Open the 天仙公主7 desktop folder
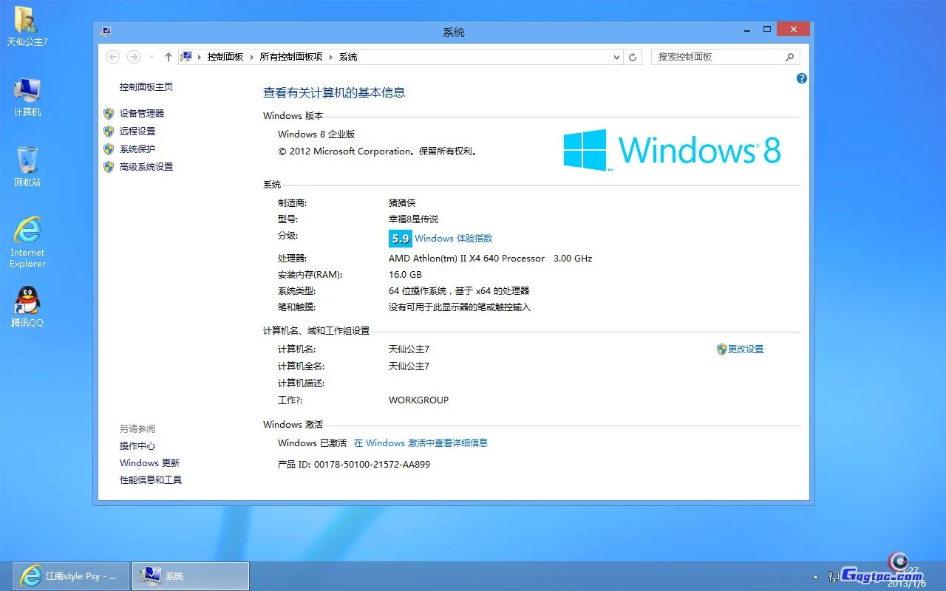This screenshot has height=591, width=946. [x=27, y=22]
